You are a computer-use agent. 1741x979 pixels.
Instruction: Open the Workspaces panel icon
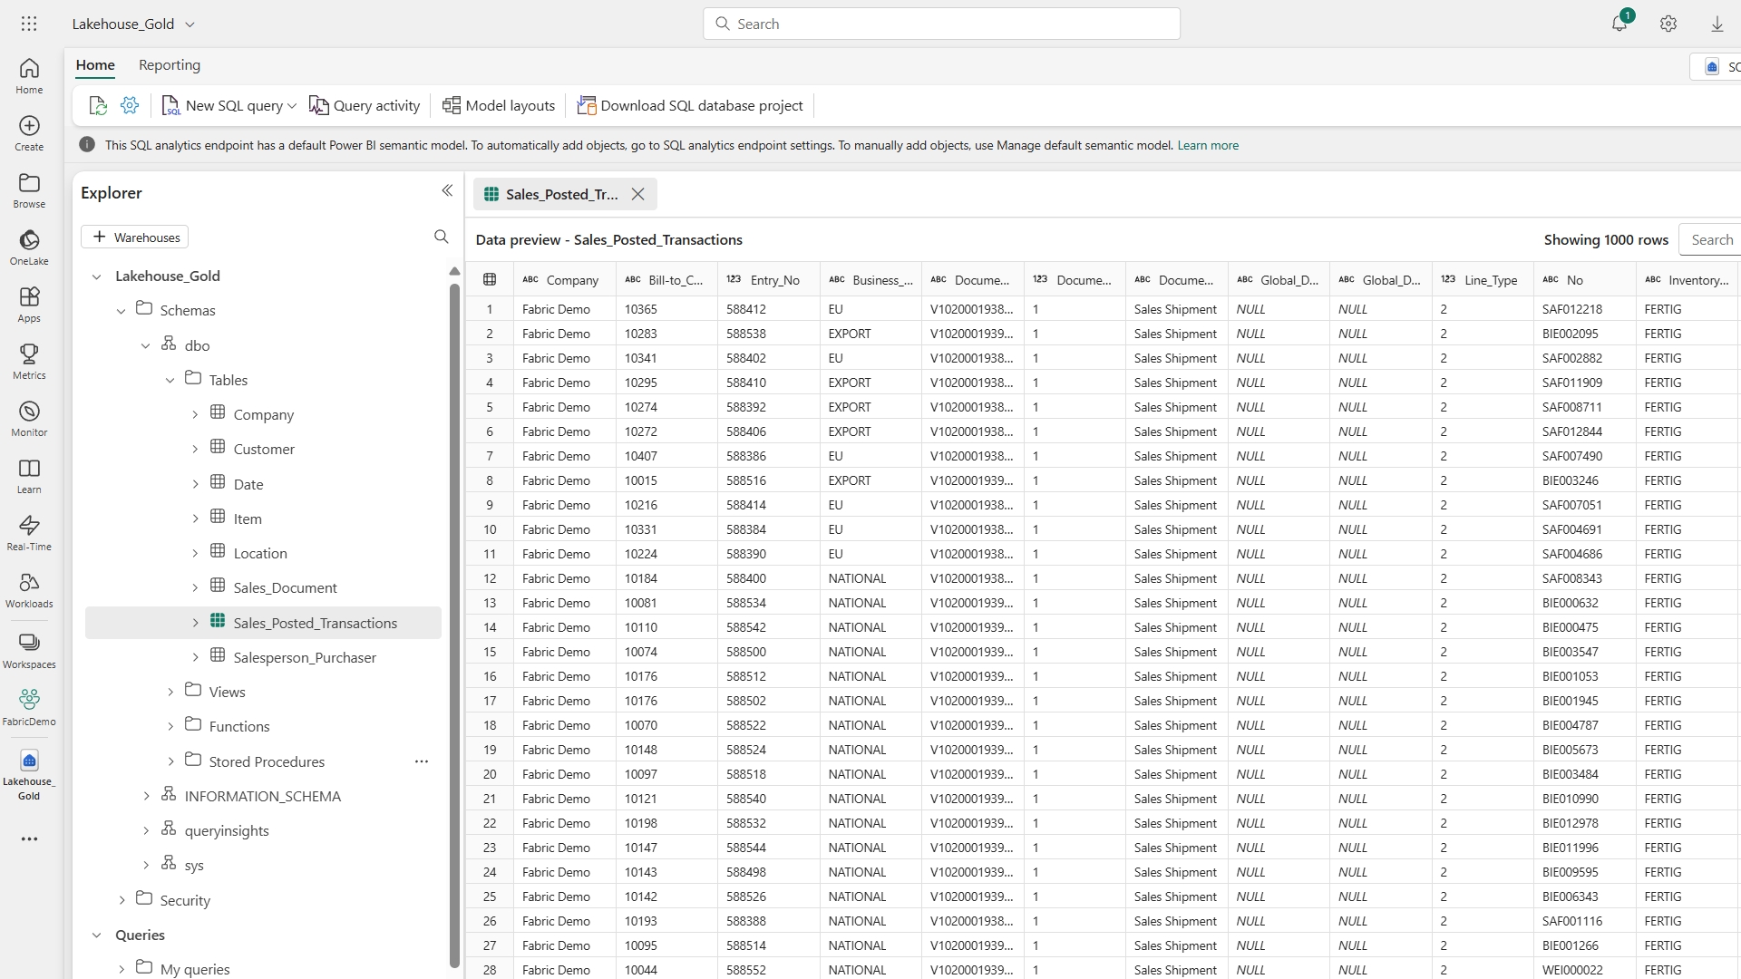[x=29, y=649]
